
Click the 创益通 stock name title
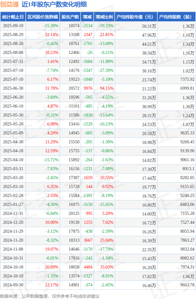coord(9,4)
